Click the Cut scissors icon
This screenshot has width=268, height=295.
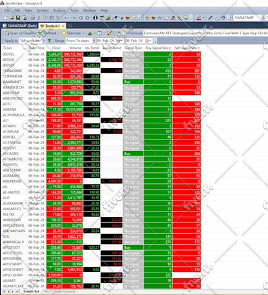pos(39,18)
